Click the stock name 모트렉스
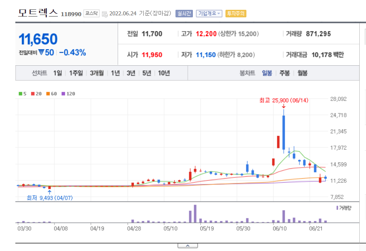 coord(38,13)
